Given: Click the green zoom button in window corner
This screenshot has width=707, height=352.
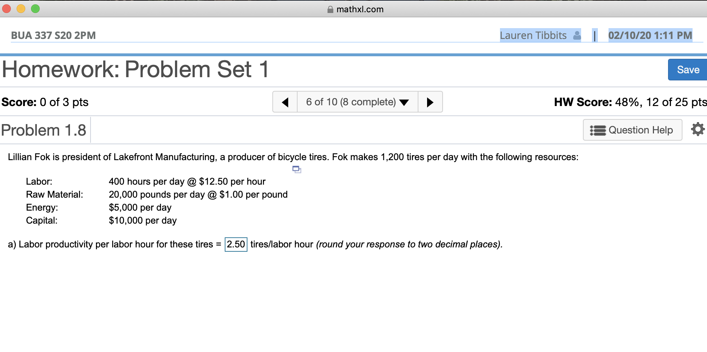Looking at the screenshot, I should coord(35,9).
